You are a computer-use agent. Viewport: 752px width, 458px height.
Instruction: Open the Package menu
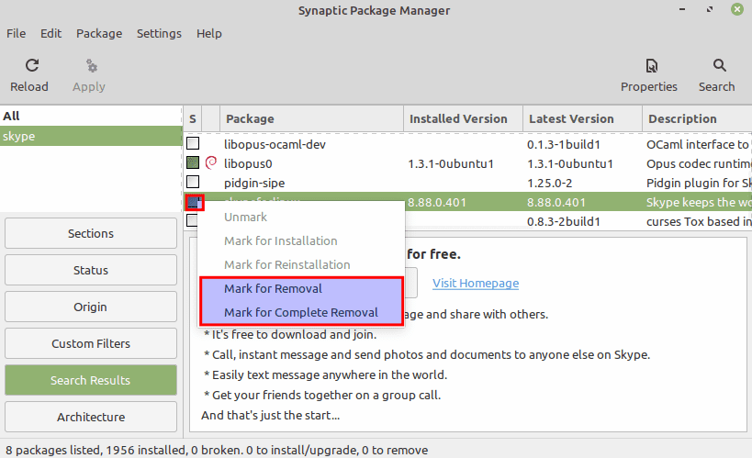(99, 33)
